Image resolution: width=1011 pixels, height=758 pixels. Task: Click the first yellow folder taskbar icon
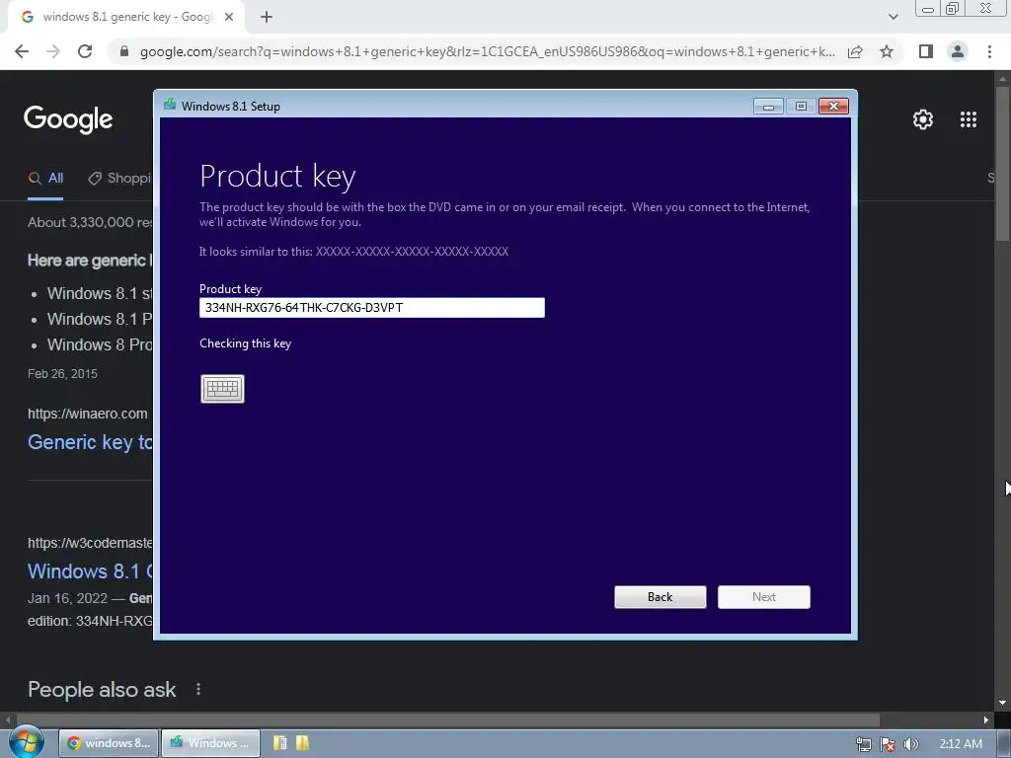point(279,743)
